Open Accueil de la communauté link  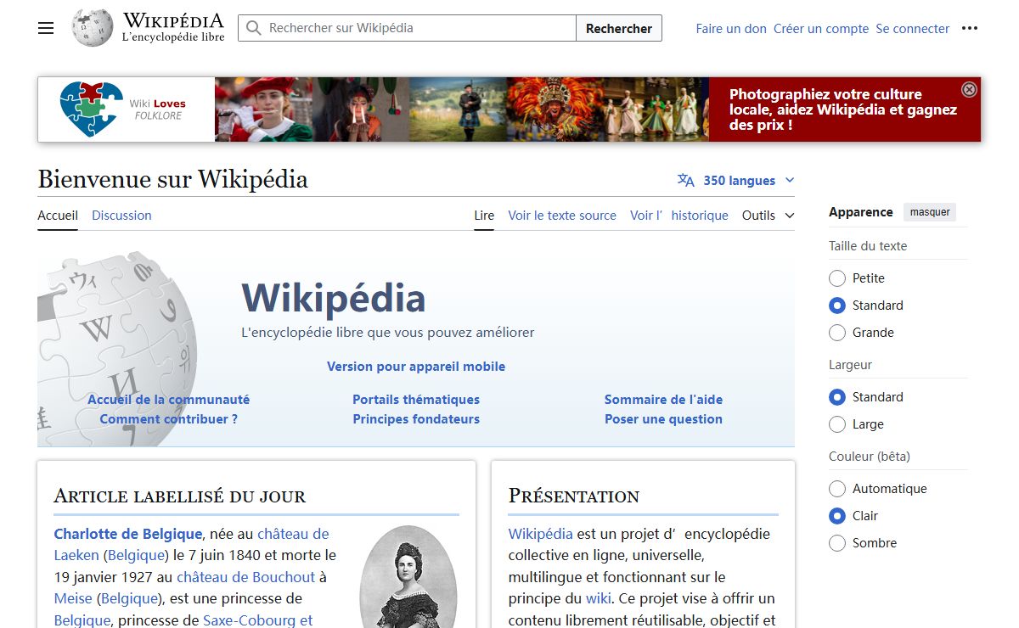(168, 400)
